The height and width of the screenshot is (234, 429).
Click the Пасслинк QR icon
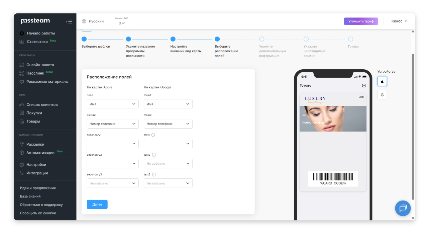[22, 73]
